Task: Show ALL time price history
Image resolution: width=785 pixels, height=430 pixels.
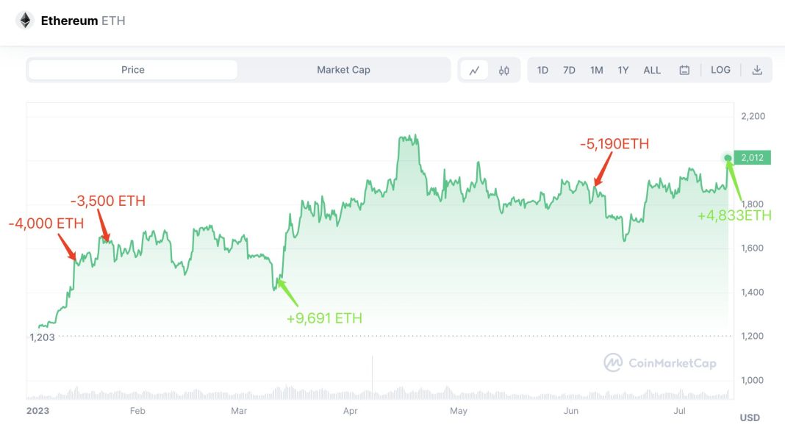Action: pyautogui.click(x=652, y=71)
